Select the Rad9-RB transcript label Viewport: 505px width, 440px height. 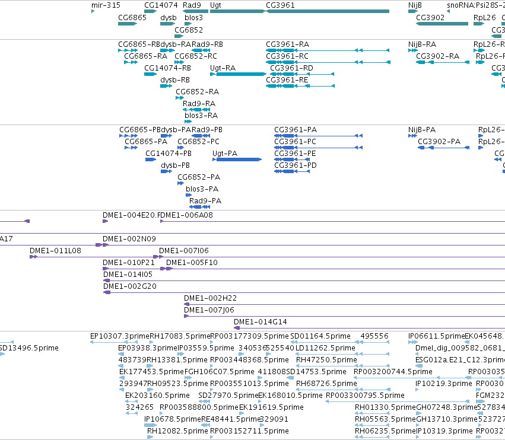pos(207,44)
